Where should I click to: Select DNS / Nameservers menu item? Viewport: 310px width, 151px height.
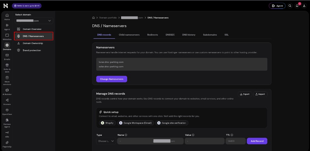pos(34,36)
